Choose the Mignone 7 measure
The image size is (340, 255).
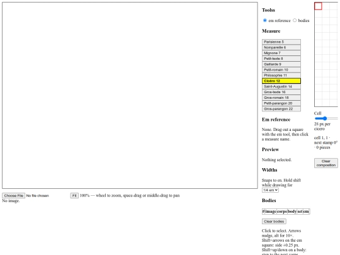tap(281, 53)
